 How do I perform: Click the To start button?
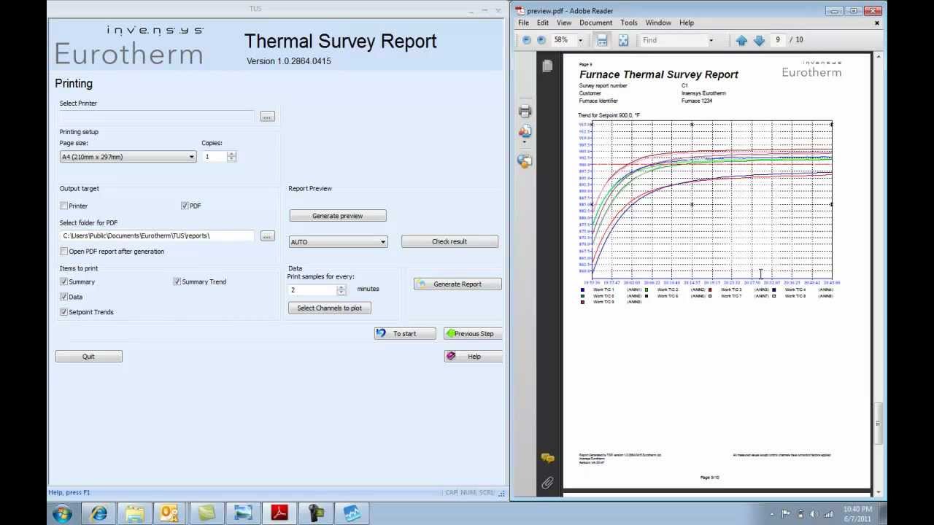coord(405,334)
